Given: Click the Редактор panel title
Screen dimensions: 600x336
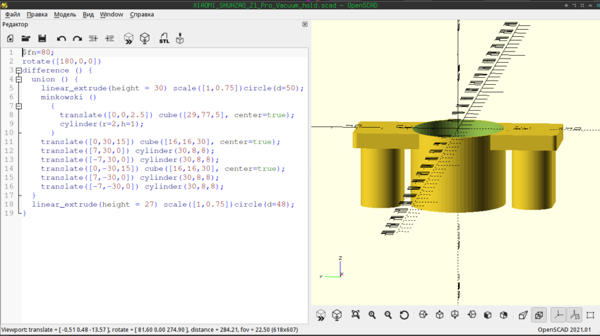Looking at the screenshot, I should click(x=15, y=24).
